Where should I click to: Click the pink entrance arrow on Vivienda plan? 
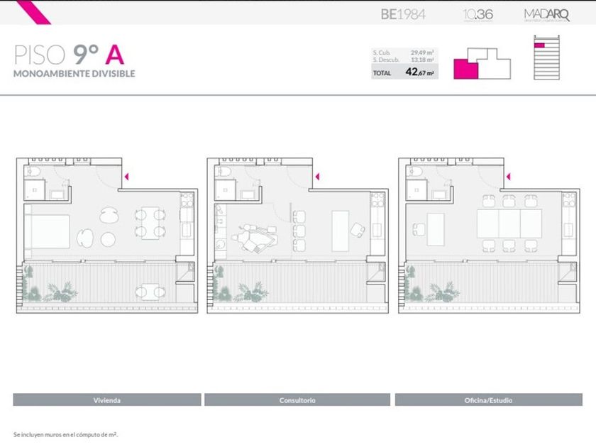[126, 177]
